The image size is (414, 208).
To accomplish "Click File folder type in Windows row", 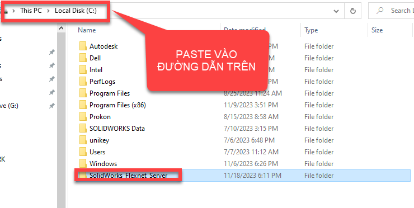I will 319,164.
